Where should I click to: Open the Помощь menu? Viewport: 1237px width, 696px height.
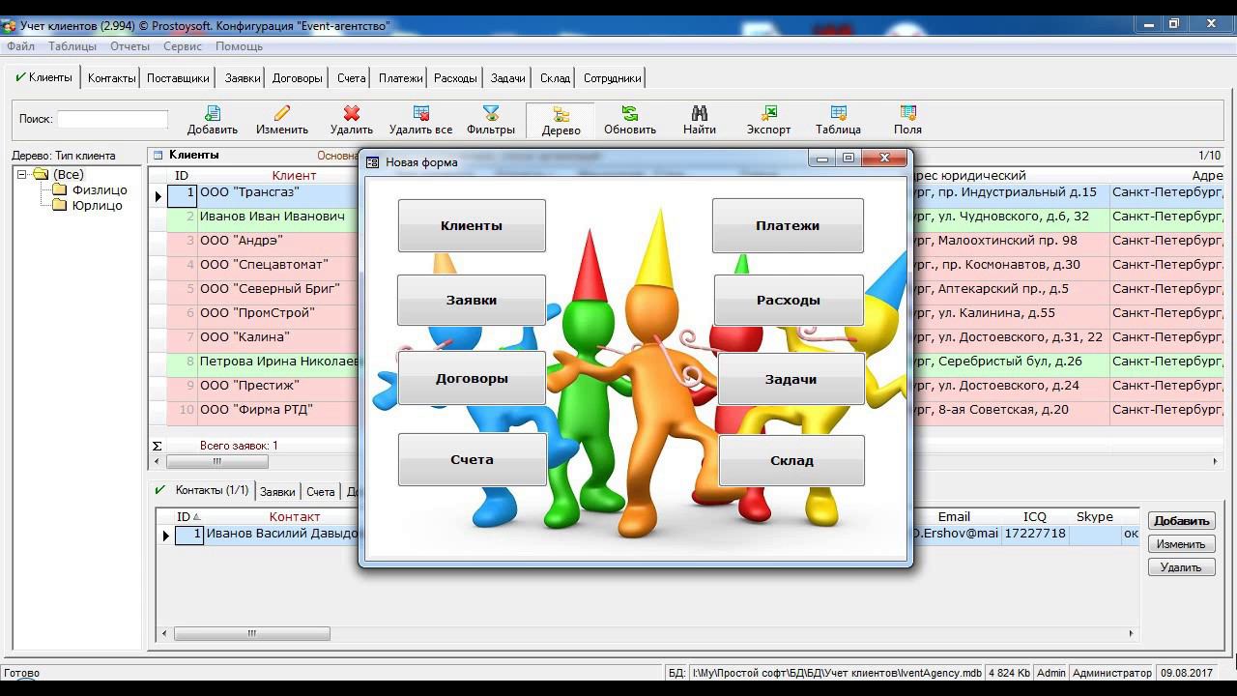pos(239,46)
